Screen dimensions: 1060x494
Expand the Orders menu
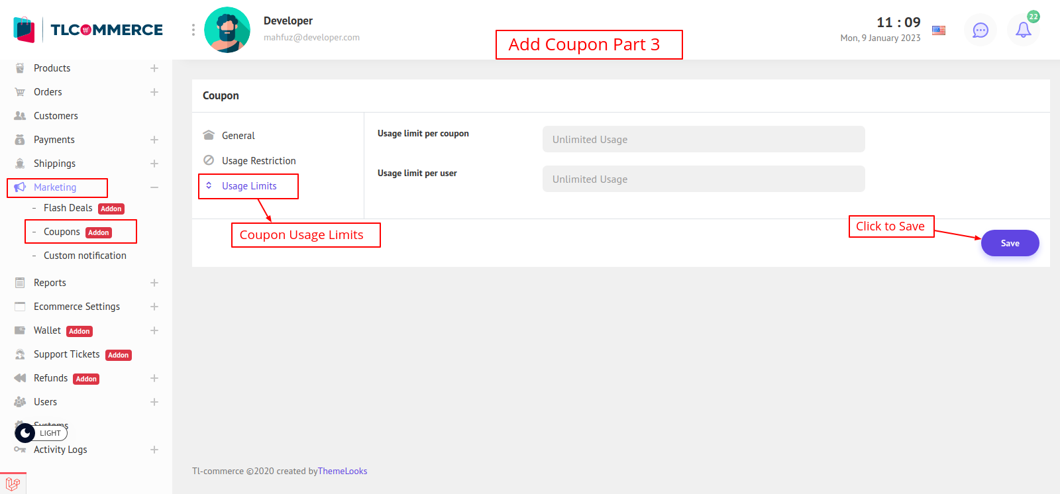(x=154, y=92)
